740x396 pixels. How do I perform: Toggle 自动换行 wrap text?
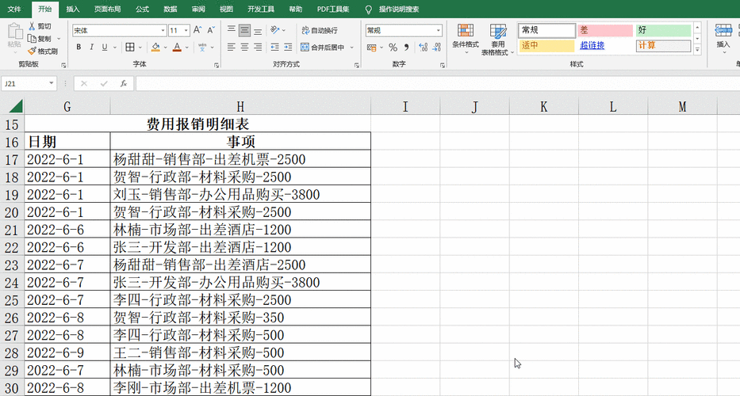point(320,30)
